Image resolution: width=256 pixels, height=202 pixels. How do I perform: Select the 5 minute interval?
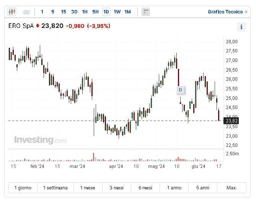52,12
